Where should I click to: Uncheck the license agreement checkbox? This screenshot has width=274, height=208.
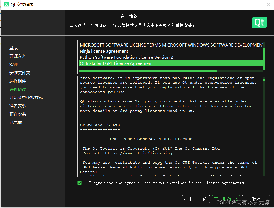click(x=80, y=183)
